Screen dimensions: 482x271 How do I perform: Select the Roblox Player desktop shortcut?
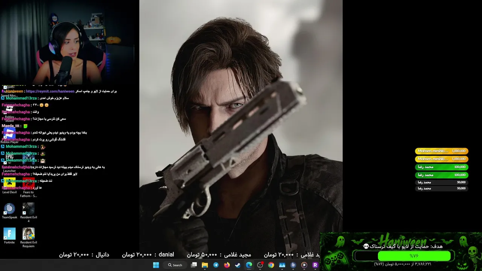point(9,135)
